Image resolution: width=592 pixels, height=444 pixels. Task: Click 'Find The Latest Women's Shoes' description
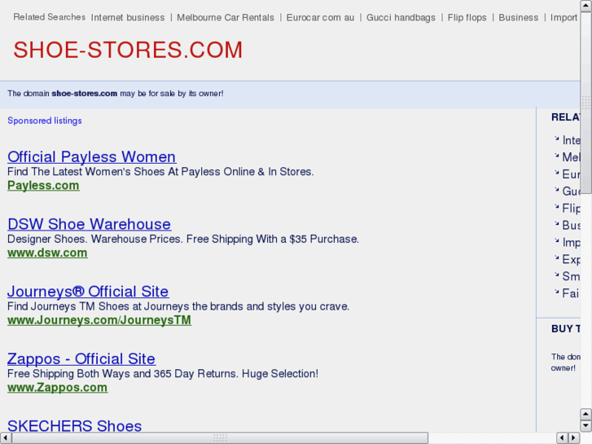tap(160, 172)
